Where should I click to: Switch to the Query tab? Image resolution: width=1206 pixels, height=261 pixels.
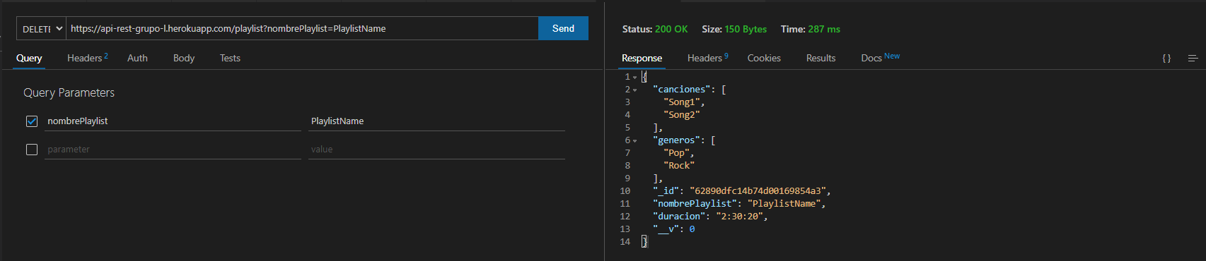tap(29, 58)
